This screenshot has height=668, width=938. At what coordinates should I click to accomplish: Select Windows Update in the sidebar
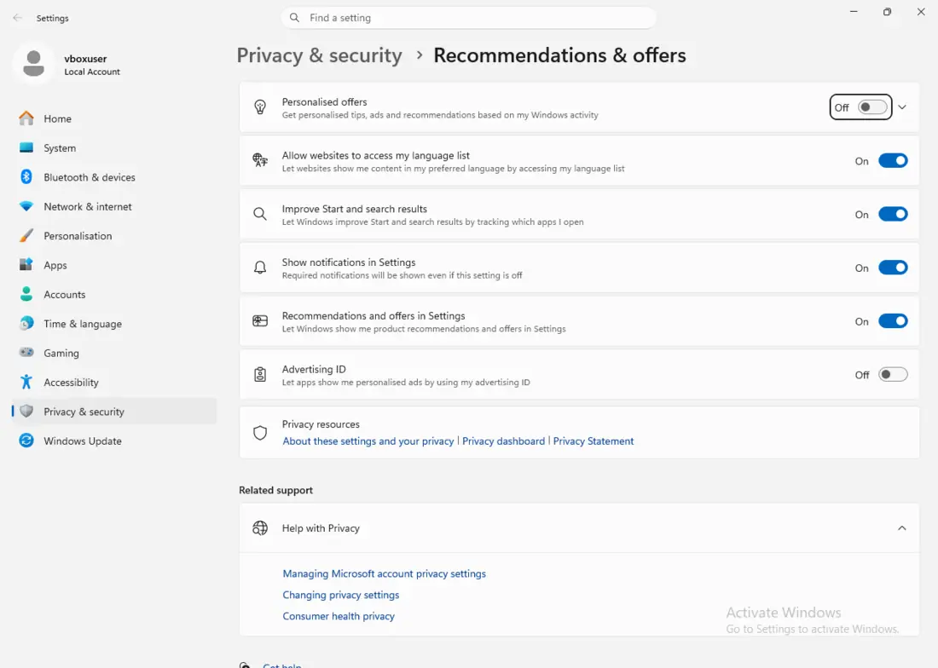114,441
